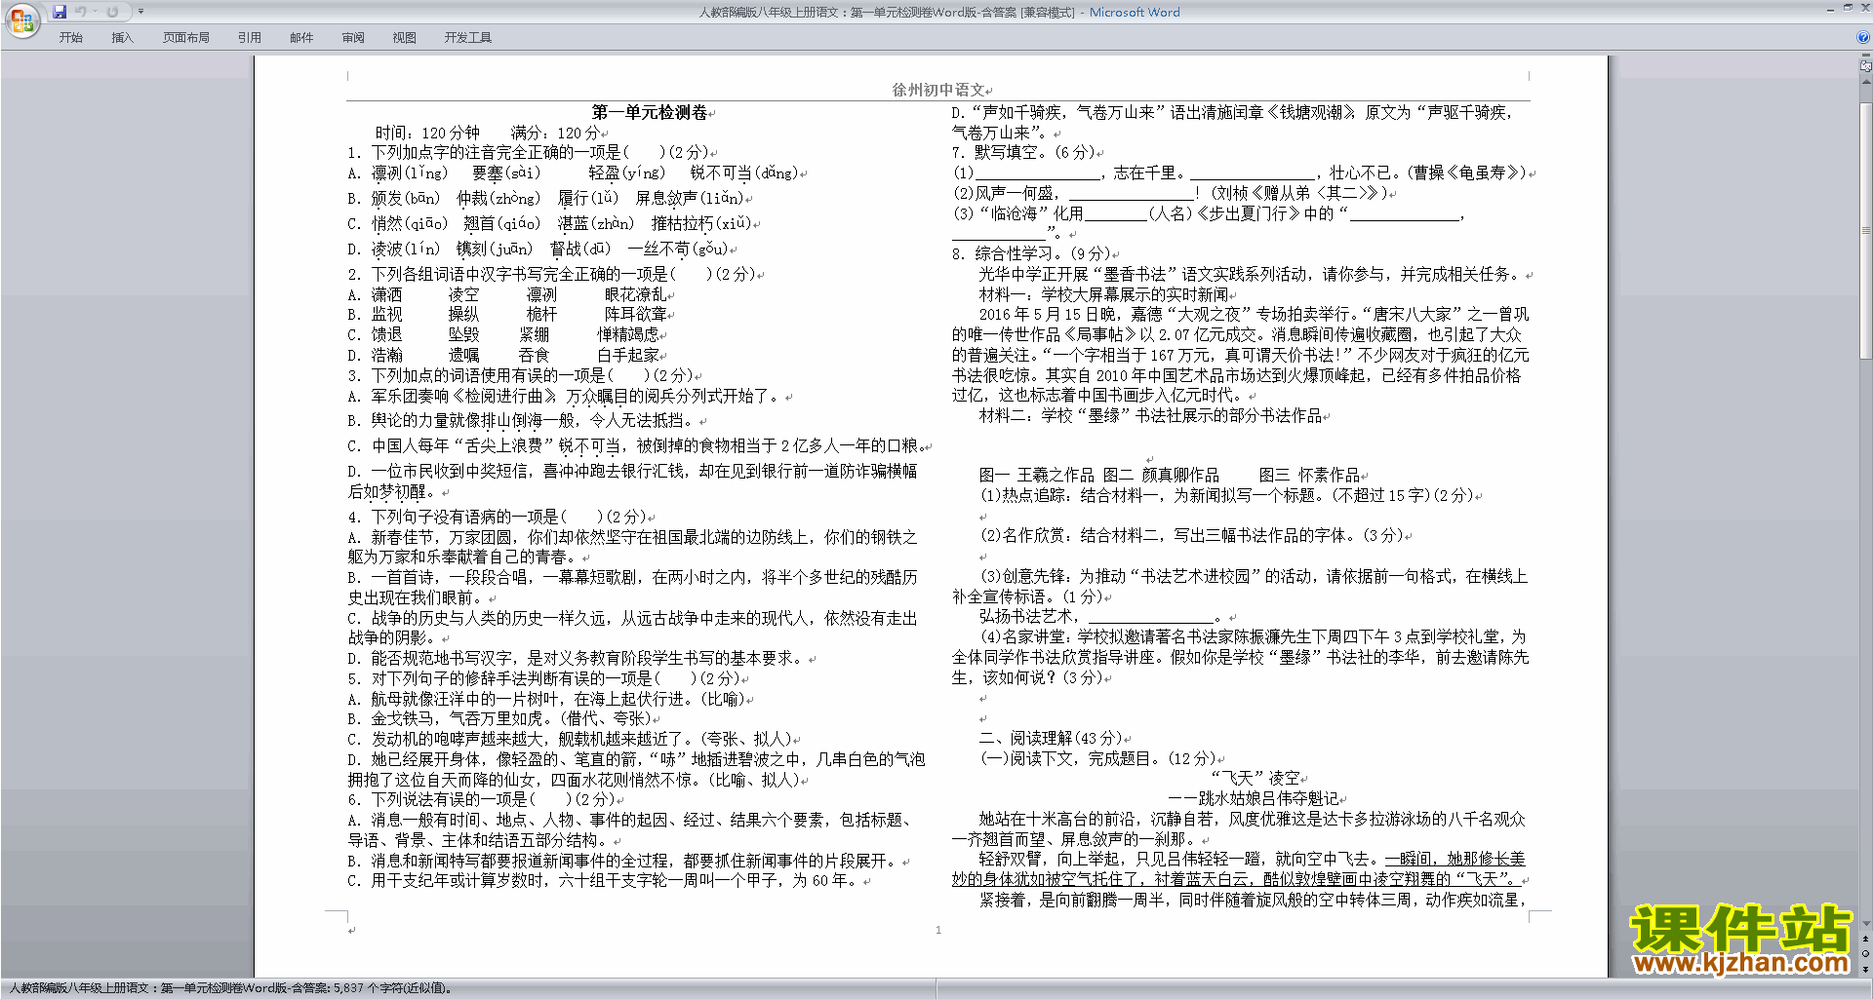Open Word Help question mark icon

click(1863, 38)
